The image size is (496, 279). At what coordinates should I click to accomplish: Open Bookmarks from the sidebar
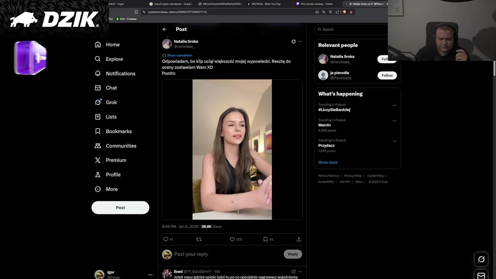coord(113,131)
